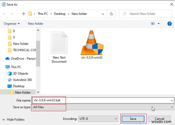Collapse folders with Hide Folders
Viewport: 175px width, 125px height.
point(13,120)
